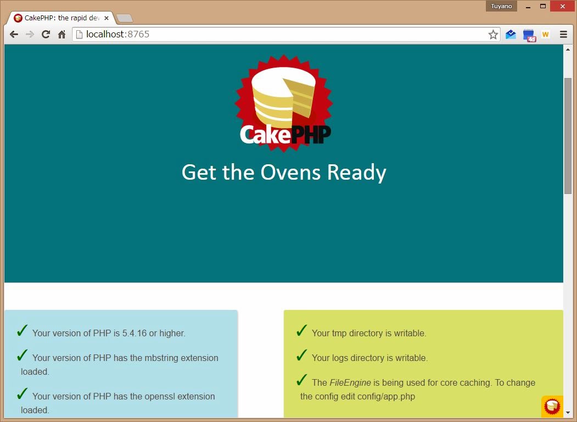Open the Inbox by Gmail extension
The width and height of the screenshot is (577, 422).
pos(511,35)
